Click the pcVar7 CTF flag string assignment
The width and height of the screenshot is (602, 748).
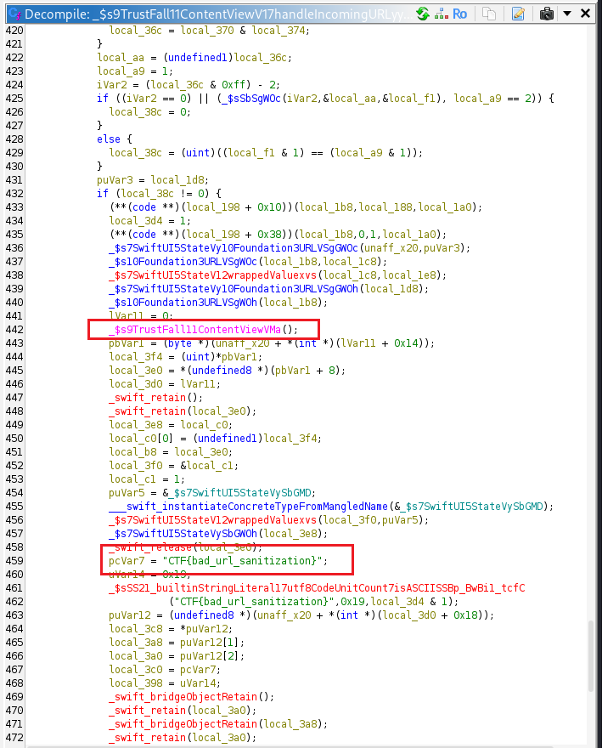point(218,561)
